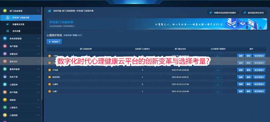Click the 量表库管理 green document icon
270x122 pixels.
[5, 69]
